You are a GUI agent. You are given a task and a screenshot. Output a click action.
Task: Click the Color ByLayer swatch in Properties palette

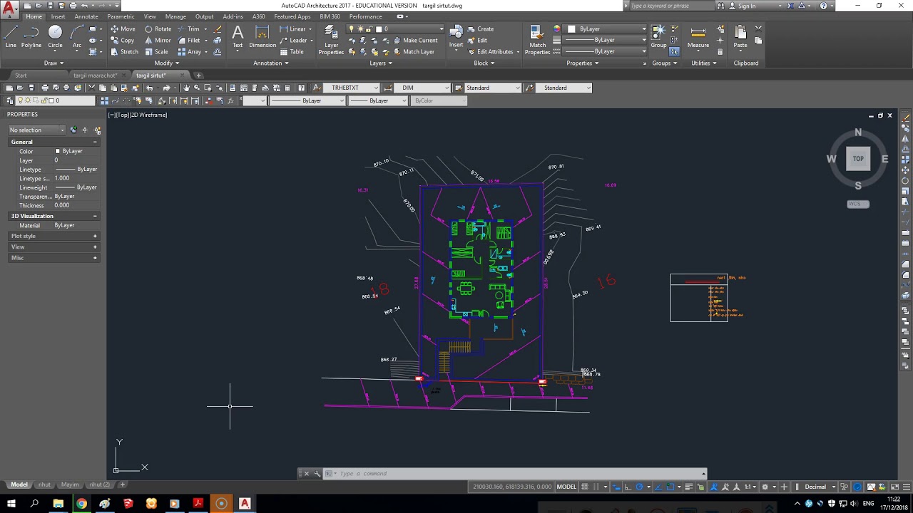pyautogui.click(x=58, y=152)
